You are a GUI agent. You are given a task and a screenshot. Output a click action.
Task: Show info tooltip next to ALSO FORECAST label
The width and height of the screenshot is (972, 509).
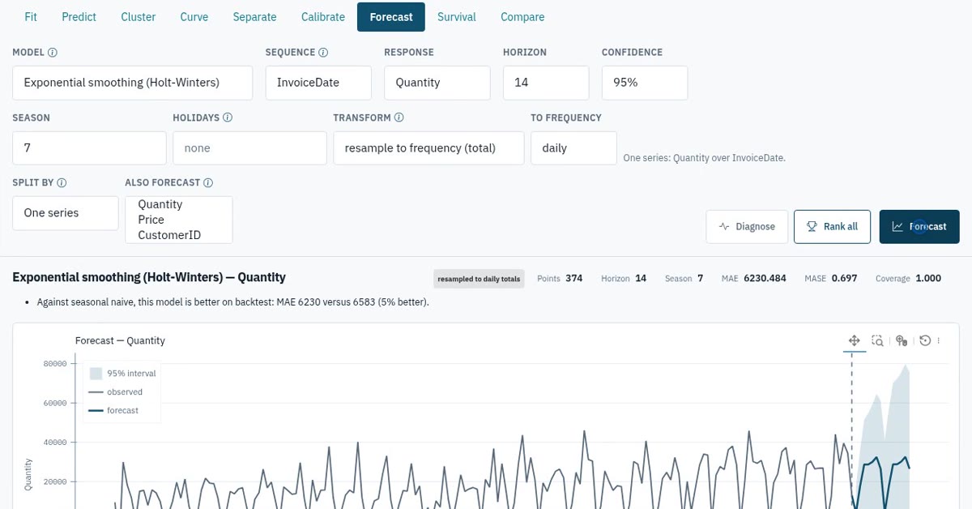[208, 183]
